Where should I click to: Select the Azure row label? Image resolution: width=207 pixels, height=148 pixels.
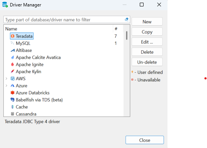(22, 86)
